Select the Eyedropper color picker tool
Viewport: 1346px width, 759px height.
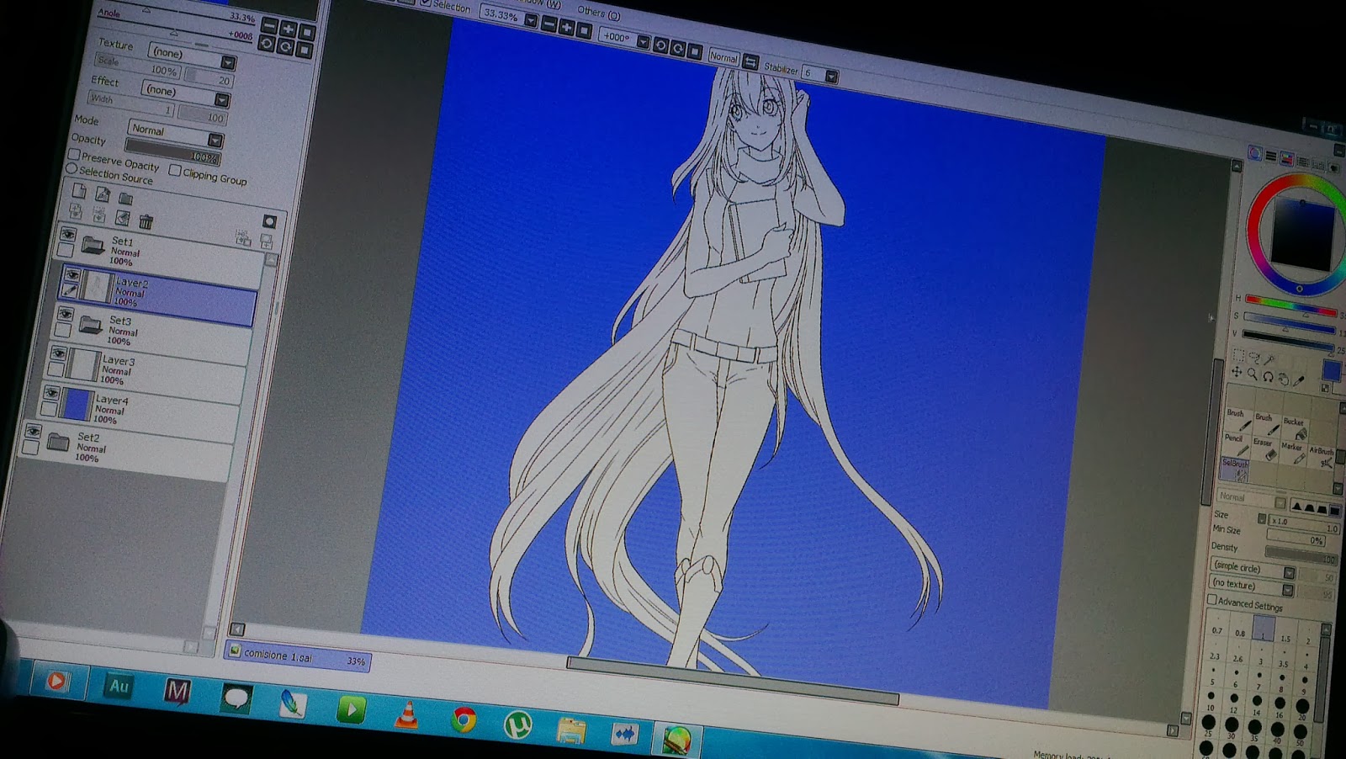coord(1300,382)
